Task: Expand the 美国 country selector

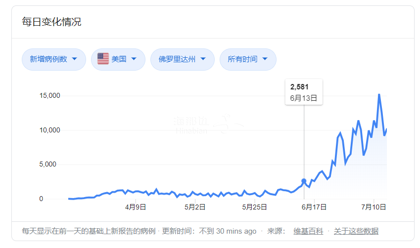Action: coord(118,59)
